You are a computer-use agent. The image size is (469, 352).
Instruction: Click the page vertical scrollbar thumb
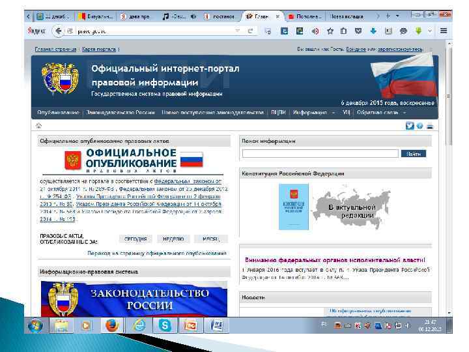point(449,96)
